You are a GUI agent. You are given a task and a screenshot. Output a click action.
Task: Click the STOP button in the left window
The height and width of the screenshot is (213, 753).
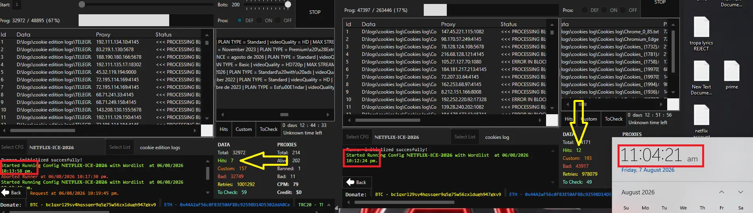(315, 12)
